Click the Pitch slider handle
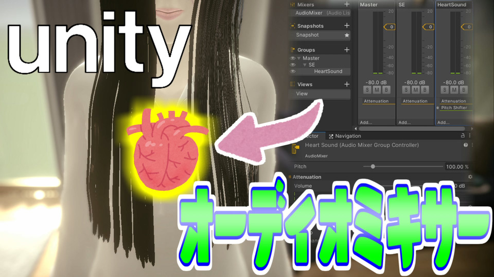 pyautogui.click(x=373, y=166)
